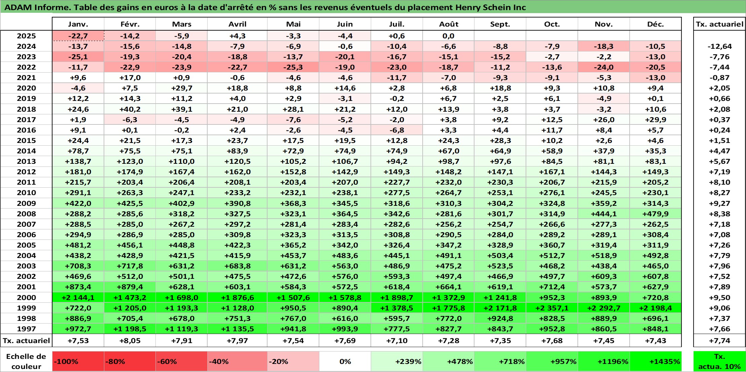
Task: Click the 'Nov.' column header
Action: point(604,24)
